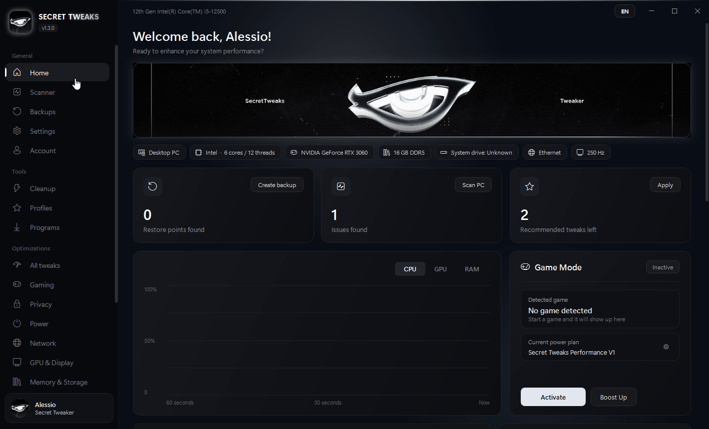The height and width of the screenshot is (429, 709).
Task: Click the 16 GB DDR5 chip
Action: pos(404,153)
